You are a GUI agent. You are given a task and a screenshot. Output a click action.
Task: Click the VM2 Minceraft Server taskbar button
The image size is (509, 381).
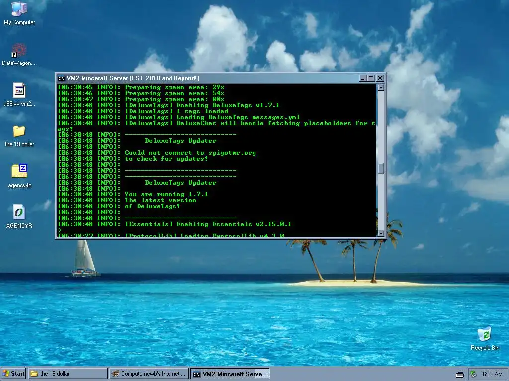[230, 374]
